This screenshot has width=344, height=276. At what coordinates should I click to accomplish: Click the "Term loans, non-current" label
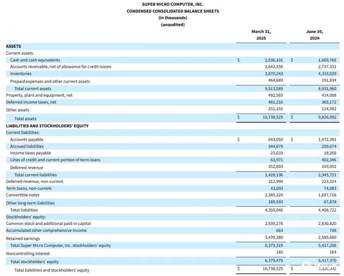tap(29, 188)
